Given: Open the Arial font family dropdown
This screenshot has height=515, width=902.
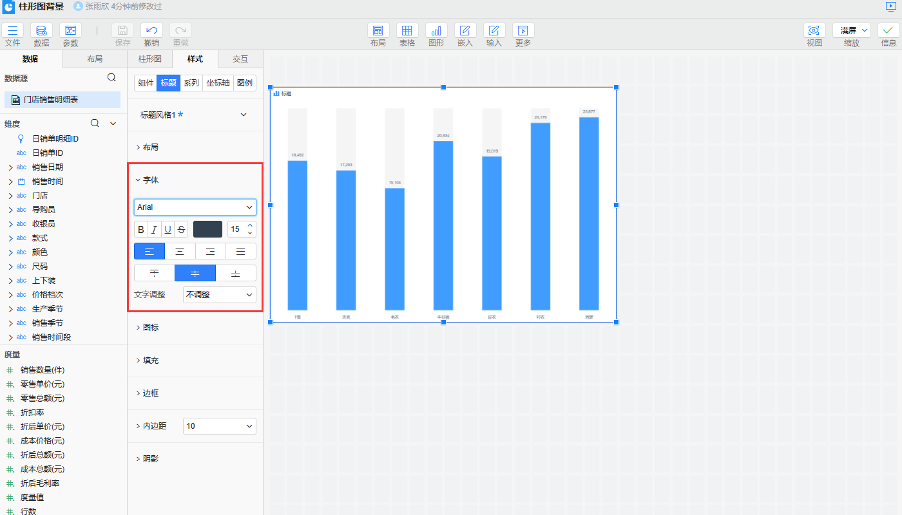Looking at the screenshot, I should (x=195, y=207).
